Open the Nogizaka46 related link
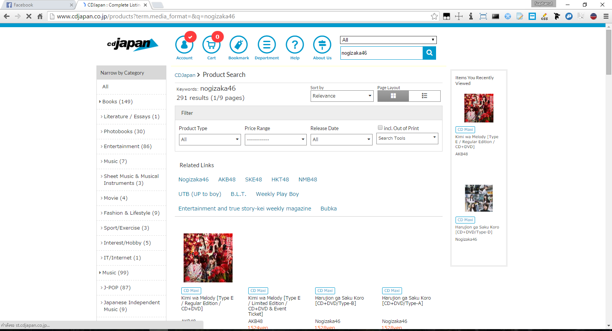 click(x=194, y=179)
